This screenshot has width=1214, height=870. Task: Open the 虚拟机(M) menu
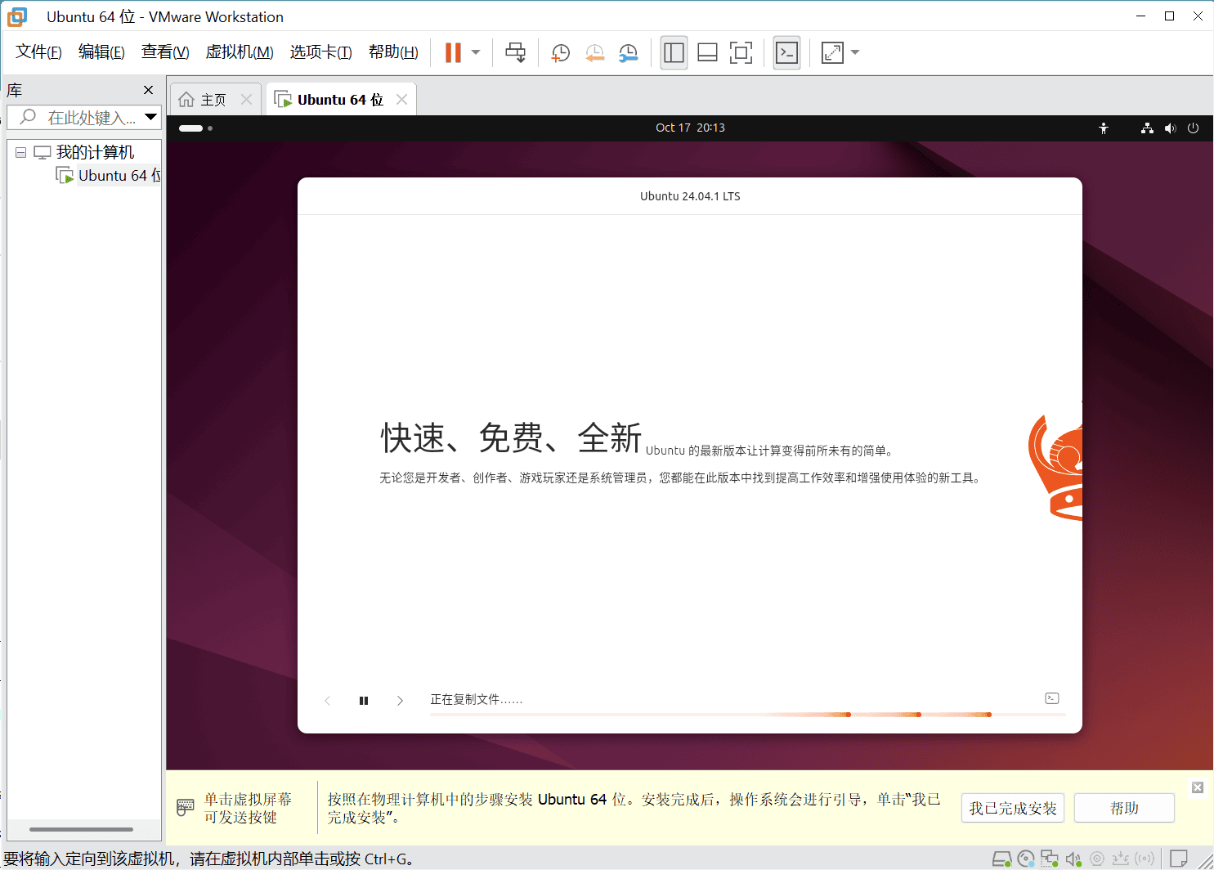coord(240,52)
